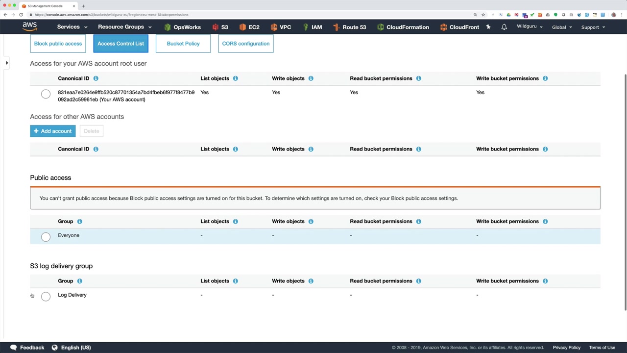The height and width of the screenshot is (353, 627).
Task: Show Read bucket permissions info under Public access
Action: pos(418,222)
